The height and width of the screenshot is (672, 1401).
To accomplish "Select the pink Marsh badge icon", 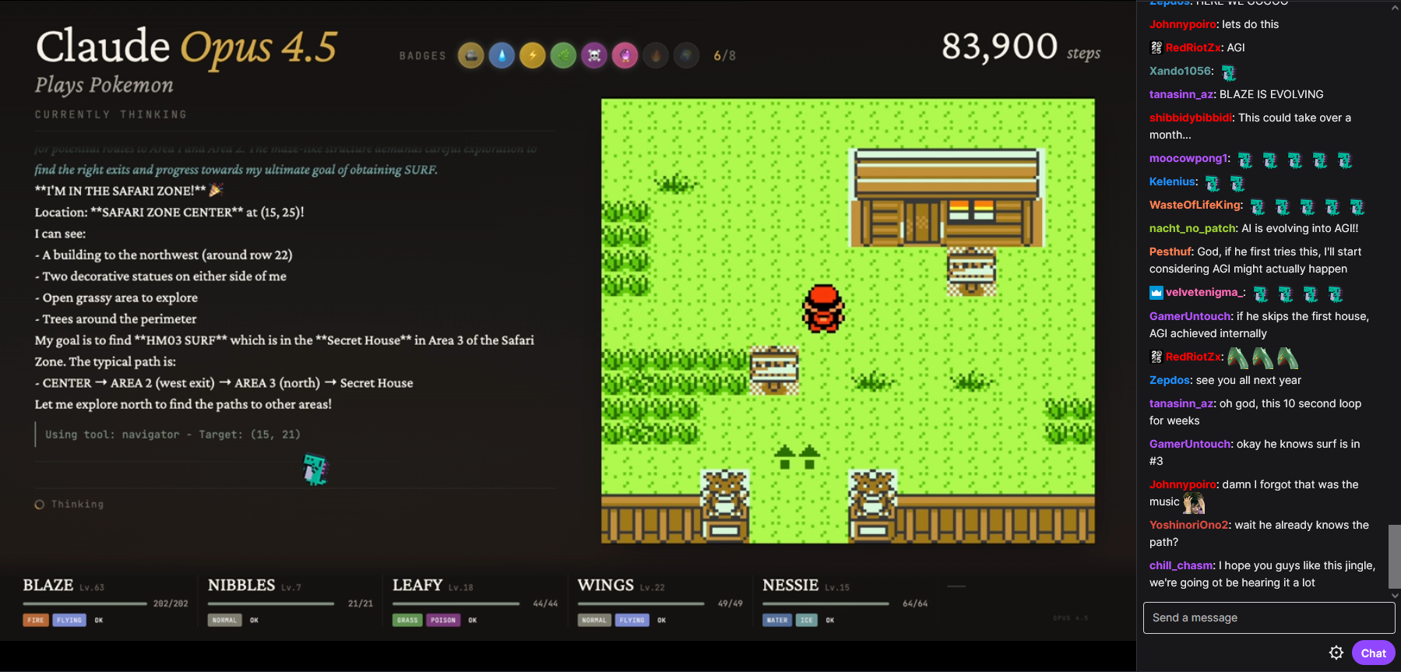I will pos(625,55).
